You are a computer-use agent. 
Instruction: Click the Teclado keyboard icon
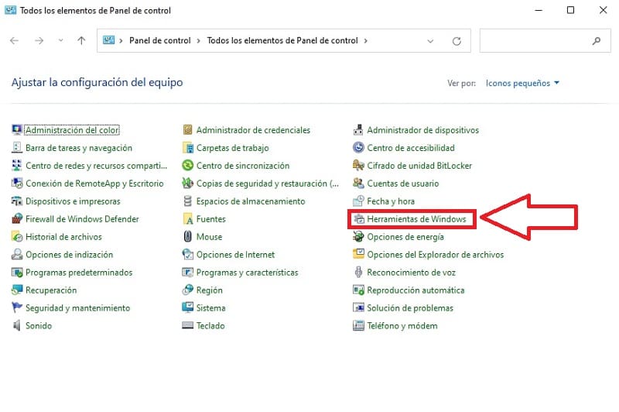187,325
